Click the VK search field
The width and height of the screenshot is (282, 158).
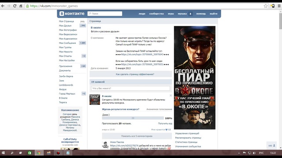click(x=105, y=14)
